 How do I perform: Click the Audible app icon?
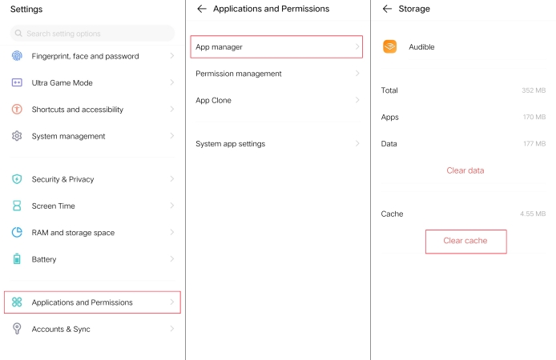389,46
